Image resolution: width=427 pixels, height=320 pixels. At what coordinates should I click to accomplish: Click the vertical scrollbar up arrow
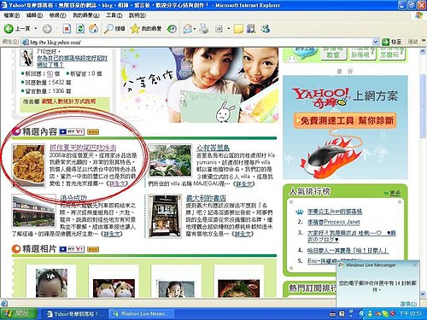tap(423, 52)
